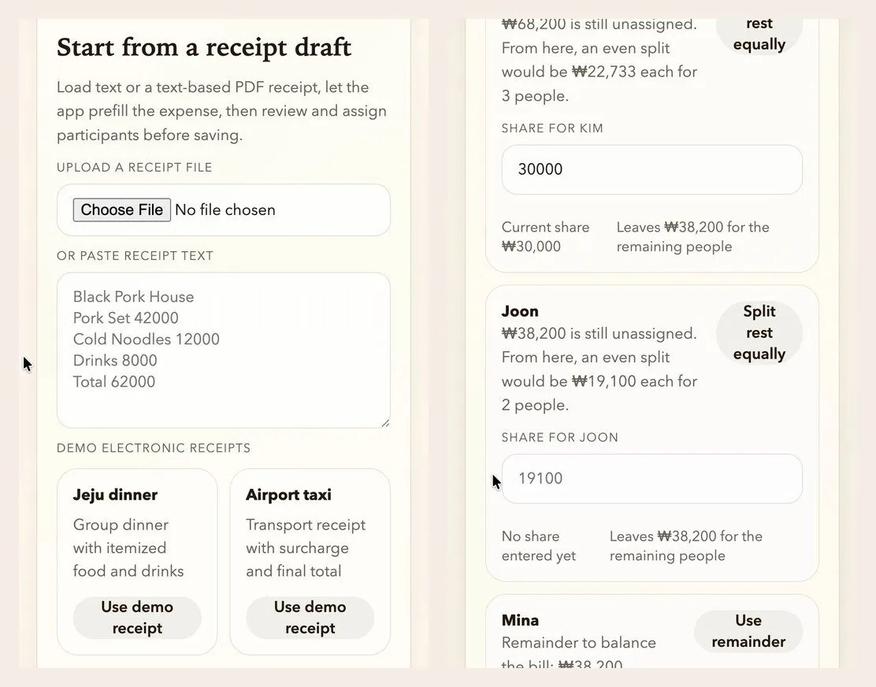
Task: Click Kim's 'Leaves ₩38,200 for the remaining people' text
Action: 692,237
